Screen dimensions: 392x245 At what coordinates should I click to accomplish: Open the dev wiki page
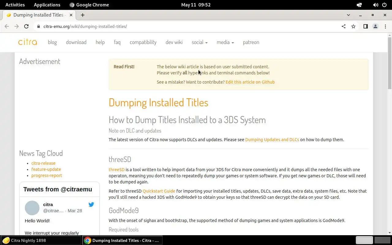tap(174, 42)
